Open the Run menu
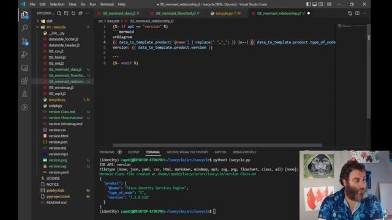Viewport: 392px width, 220px height. (x=92, y=4)
